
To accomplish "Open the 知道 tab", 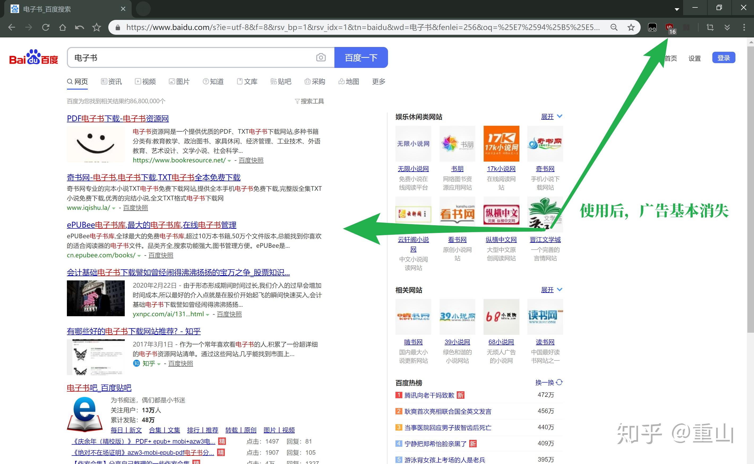I will point(213,82).
